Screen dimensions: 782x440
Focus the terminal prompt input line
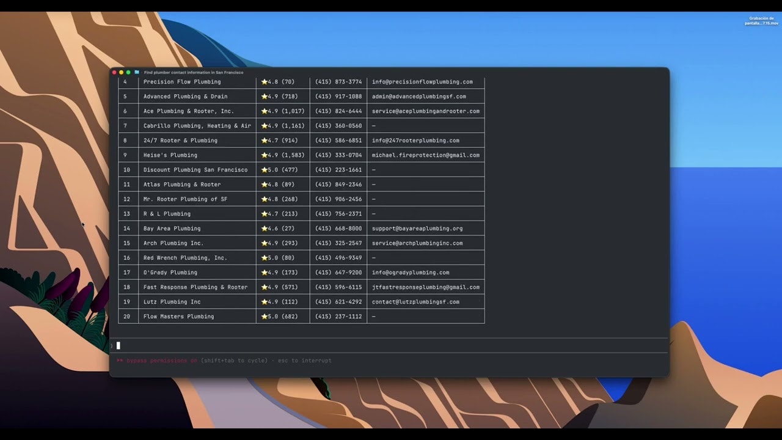pos(389,345)
